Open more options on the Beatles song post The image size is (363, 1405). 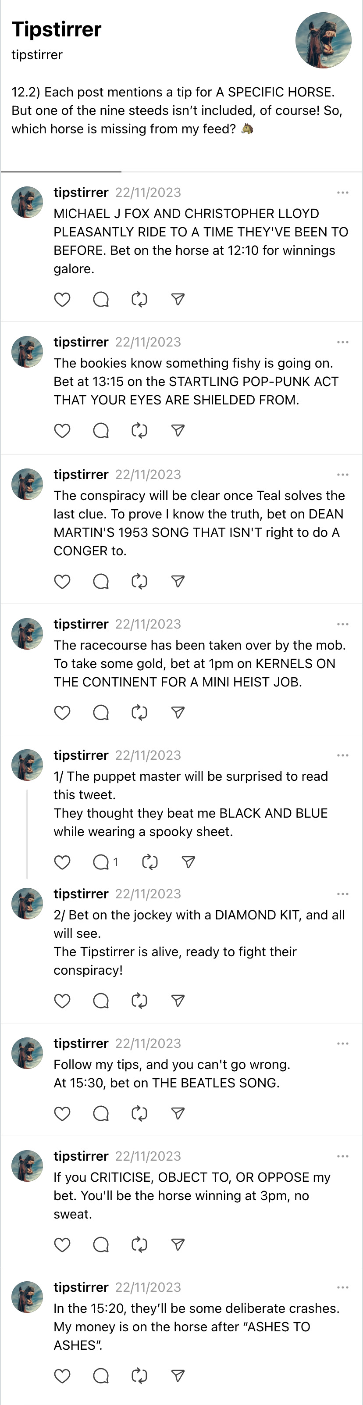pos(342,1044)
